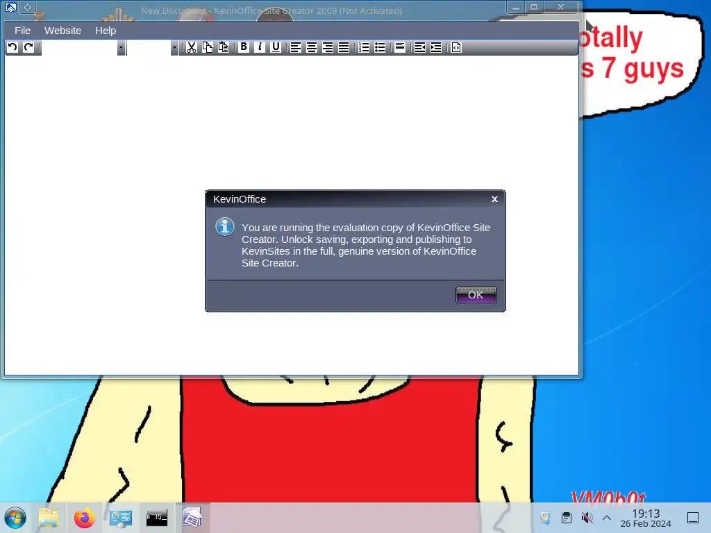
Task: Align text left
Action: coord(296,47)
